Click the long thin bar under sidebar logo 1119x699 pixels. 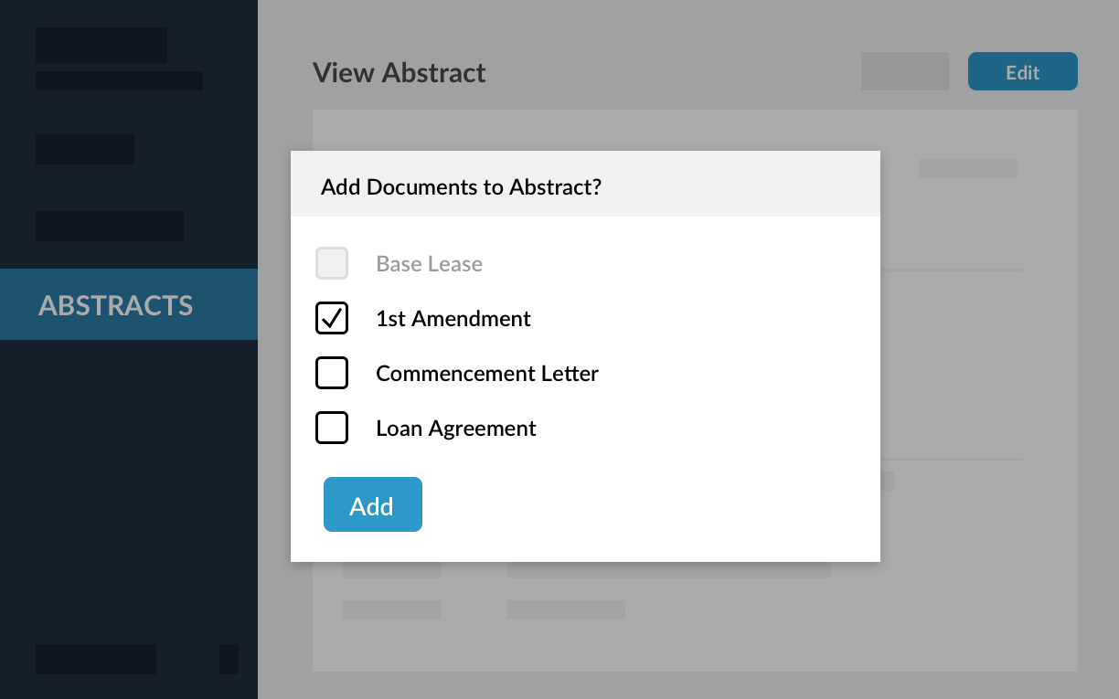pyautogui.click(x=119, y=81)
